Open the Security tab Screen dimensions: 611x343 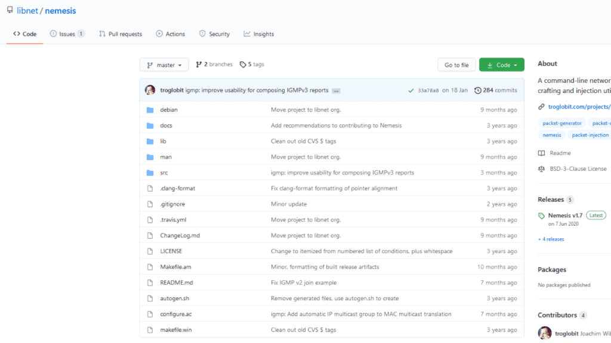click(214, 34)
